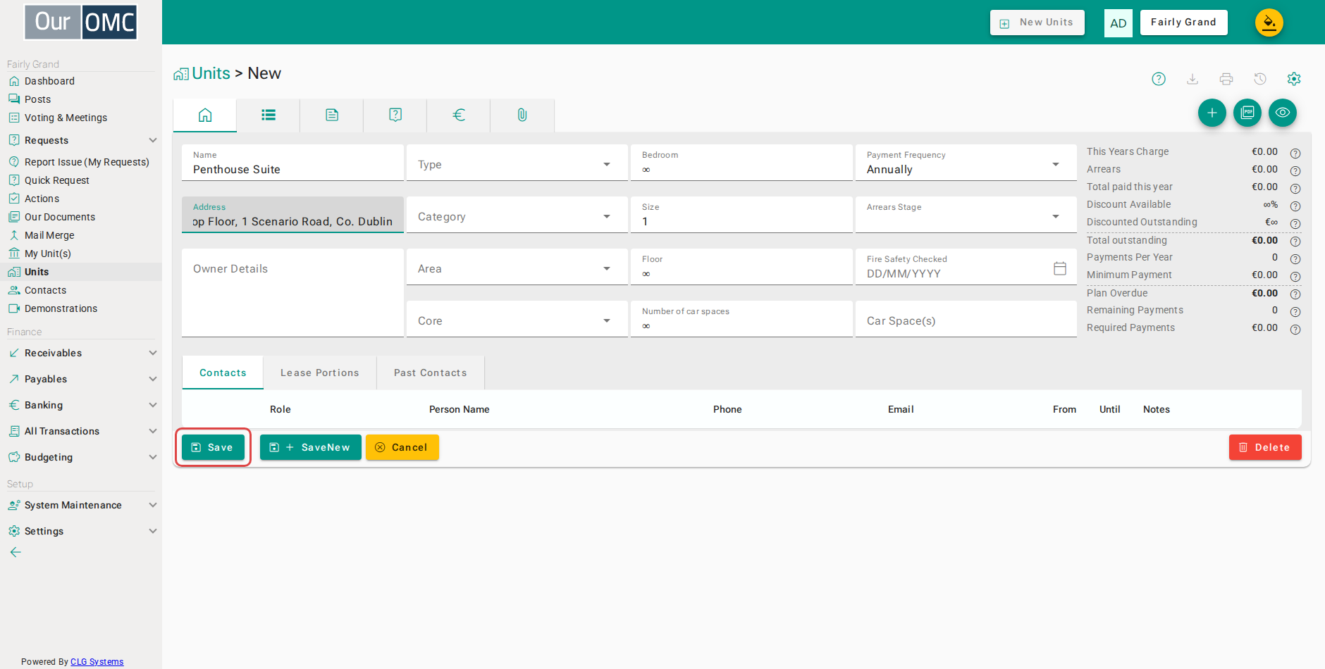This screenshot has height=669, width=1325.
Task: Open the notes document tab icon
Action: (332, 115)
